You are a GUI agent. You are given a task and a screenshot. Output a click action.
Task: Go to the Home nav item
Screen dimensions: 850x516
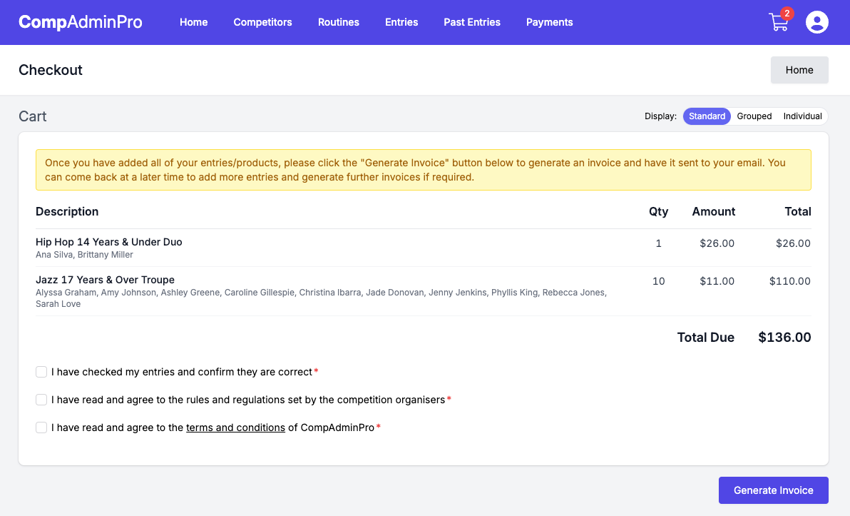coord(193,22)
